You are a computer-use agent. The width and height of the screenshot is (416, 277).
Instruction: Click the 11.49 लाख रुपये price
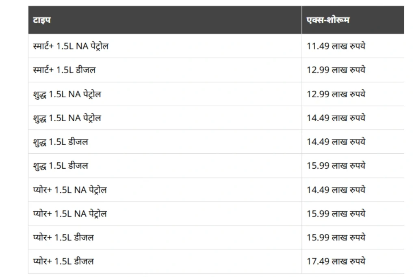click(x=336, y=46)
